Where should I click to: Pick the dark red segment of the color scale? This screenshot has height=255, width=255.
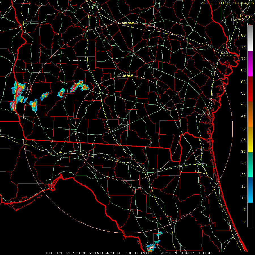click(250, 89)
